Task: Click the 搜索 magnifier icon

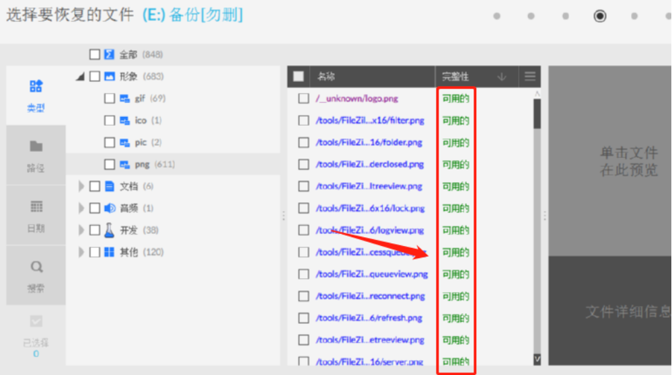Action: [x=36, y=267]
